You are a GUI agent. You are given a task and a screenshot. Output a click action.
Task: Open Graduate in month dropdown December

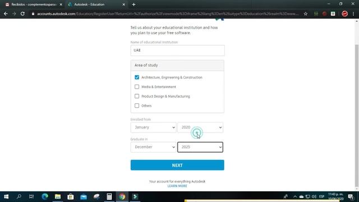pos(153,147)
